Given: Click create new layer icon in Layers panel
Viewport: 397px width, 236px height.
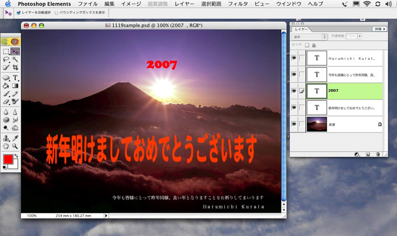Looking at the screenshot, I should click(368, 154).
